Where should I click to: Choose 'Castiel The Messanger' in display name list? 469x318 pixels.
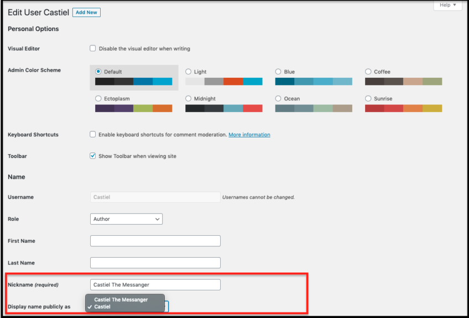click(121, 300)
